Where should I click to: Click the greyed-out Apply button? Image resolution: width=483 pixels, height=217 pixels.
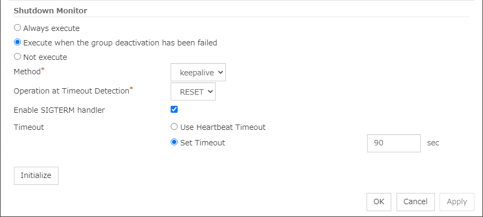(457, 201)
